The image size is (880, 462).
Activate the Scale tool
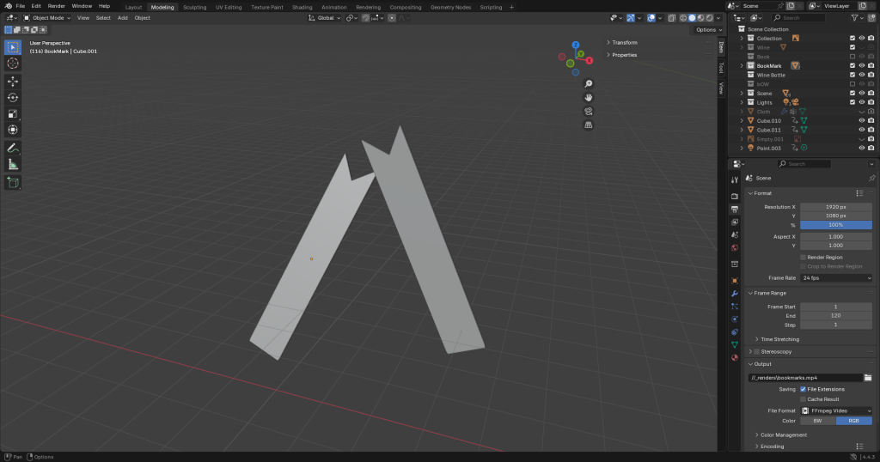[13, 114]
